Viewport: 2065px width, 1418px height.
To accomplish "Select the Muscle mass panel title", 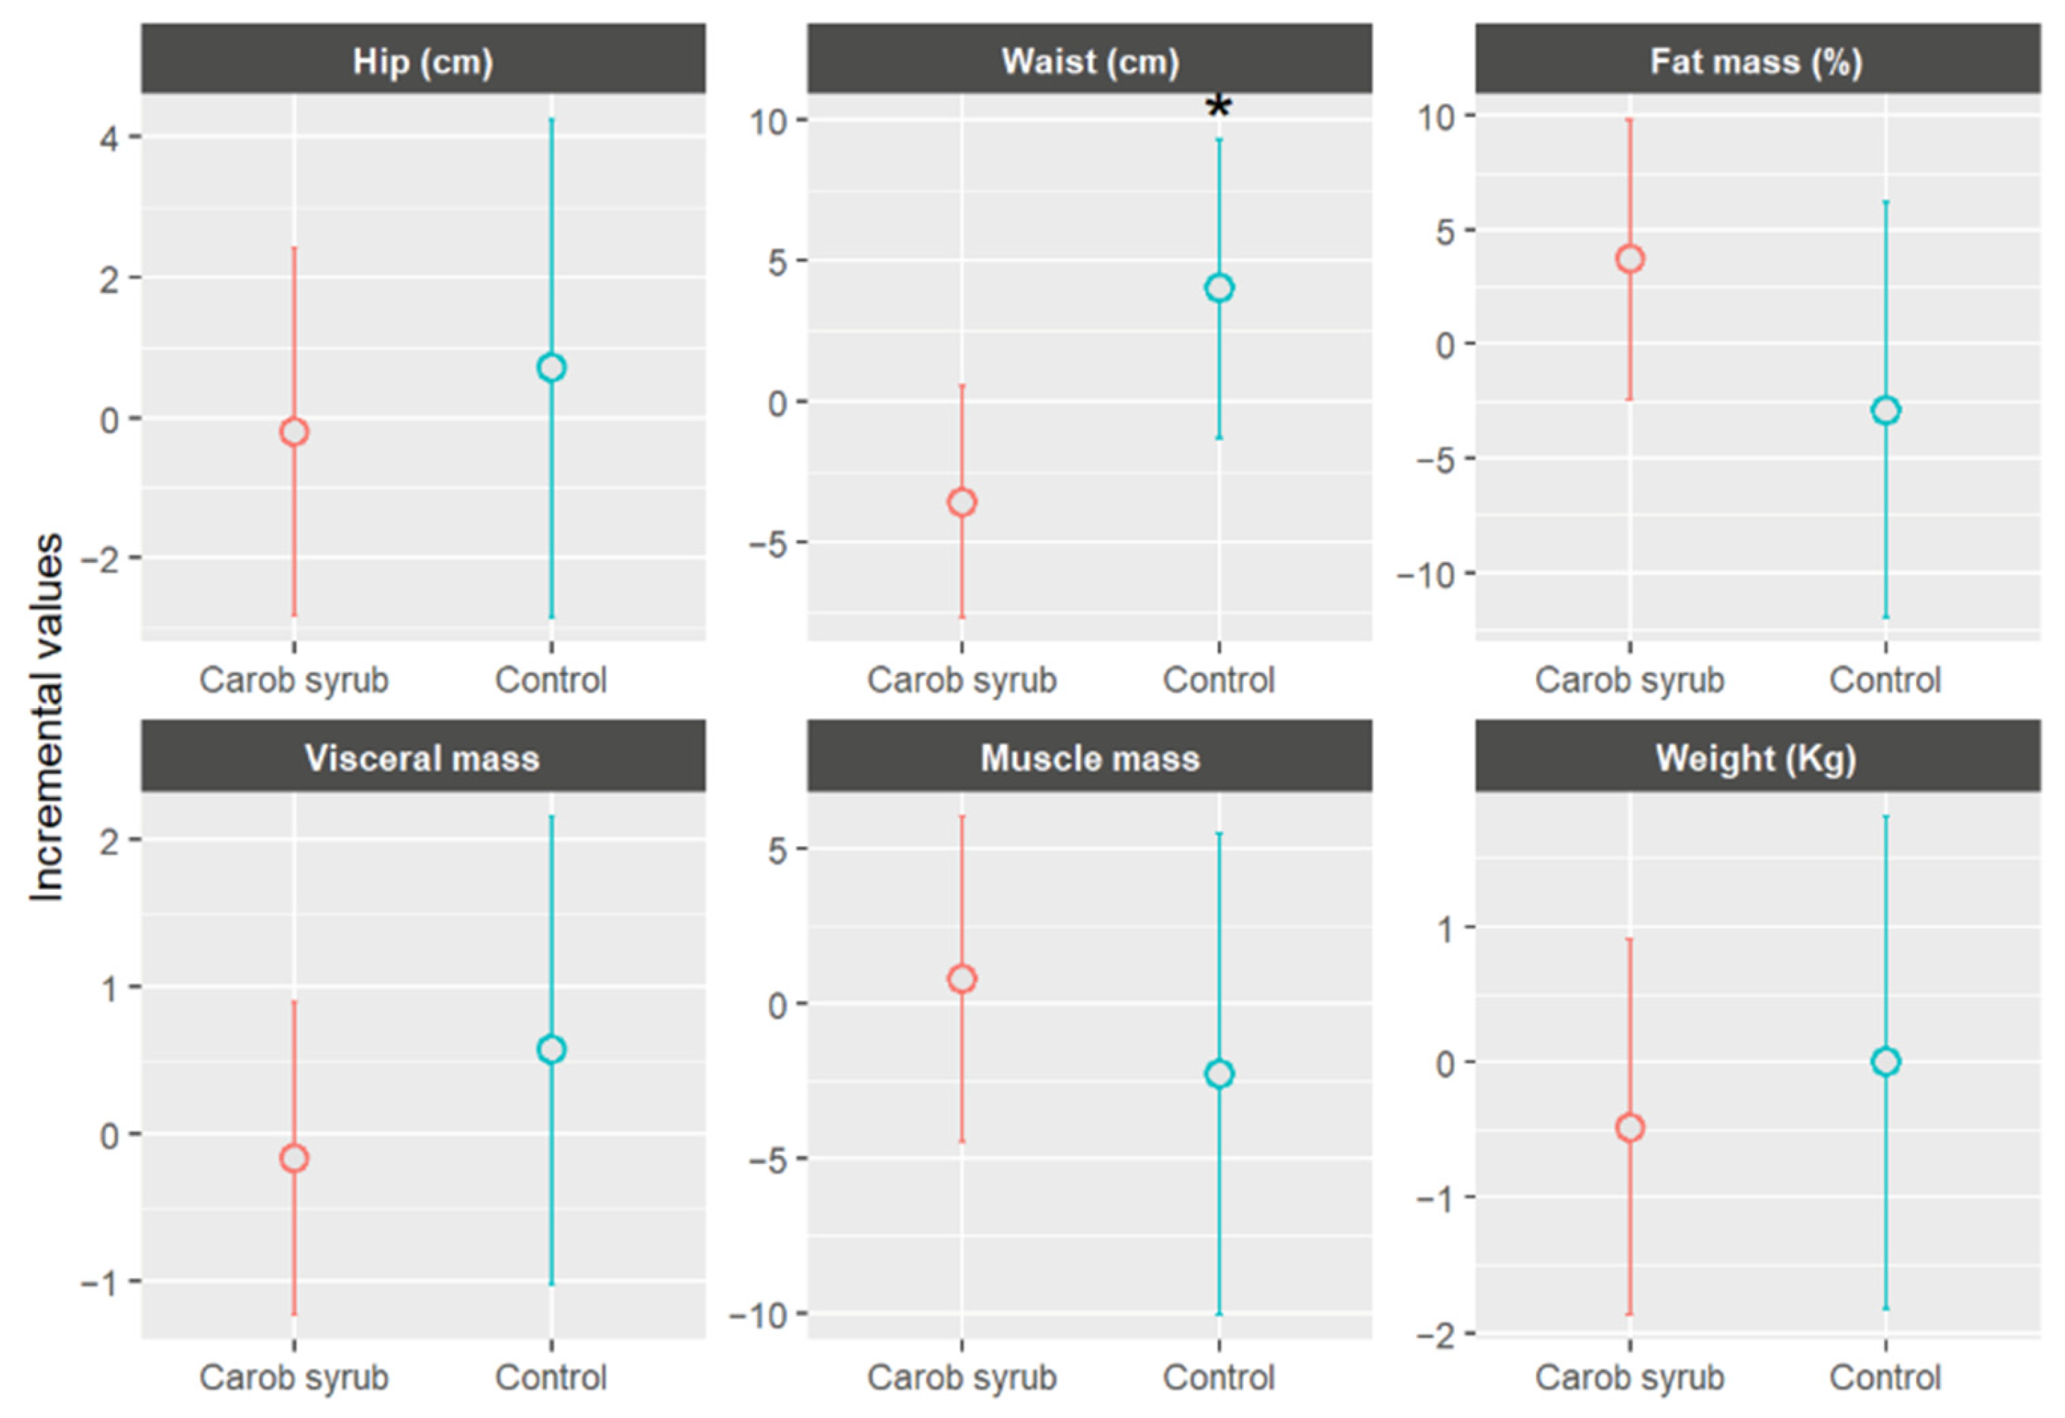I will click(1090, 758).
